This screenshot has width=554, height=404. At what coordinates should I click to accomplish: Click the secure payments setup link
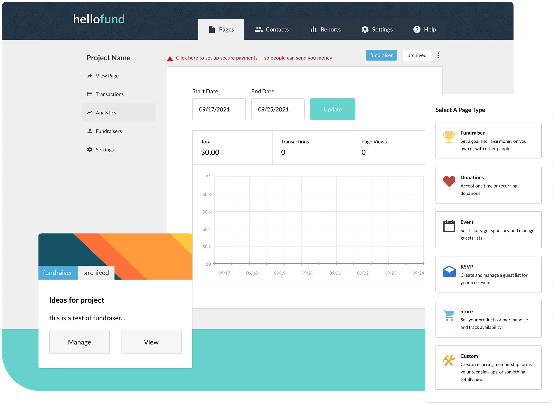point(255,58)
